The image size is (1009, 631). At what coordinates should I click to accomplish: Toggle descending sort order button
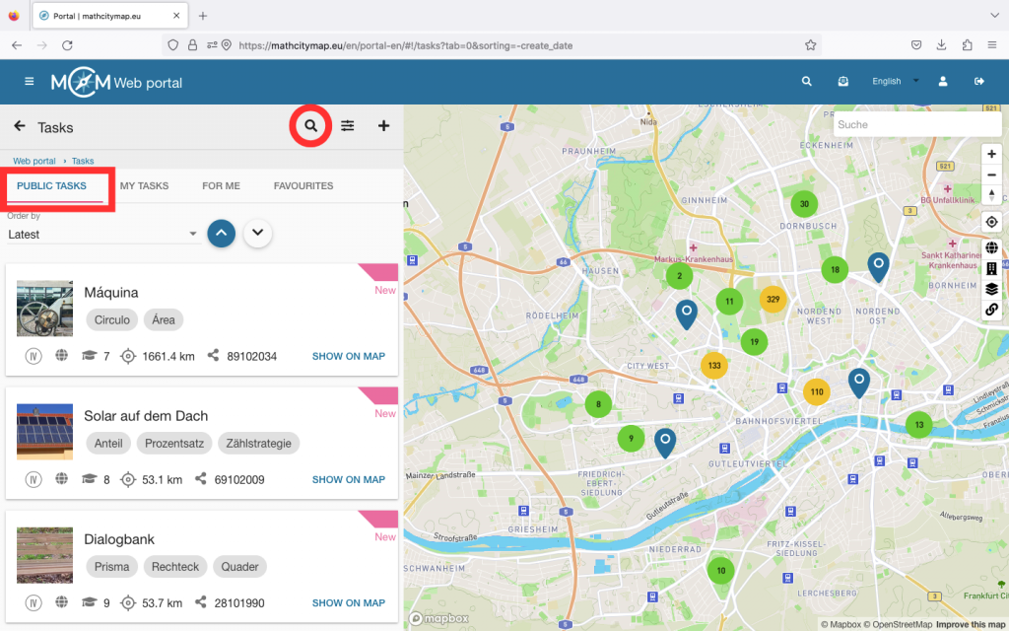pyautogui.click(x=258, y=234)
